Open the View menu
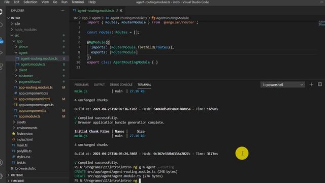Viewport: 325px width, 183px height. [x=45, y=2]
